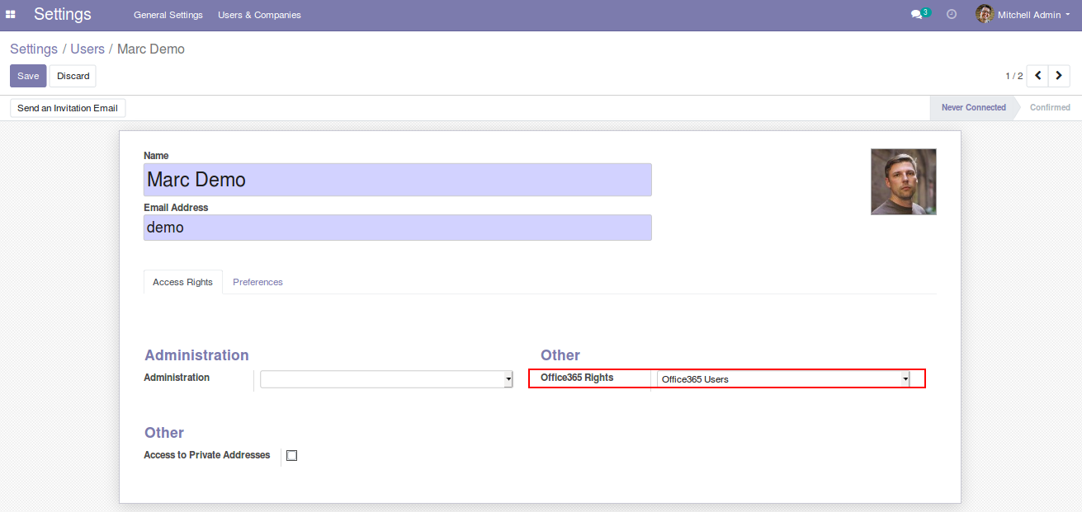The height and width of the screenshot is (512, 1082).
Task: Send an Invitation Email
Action: point(68,108)
